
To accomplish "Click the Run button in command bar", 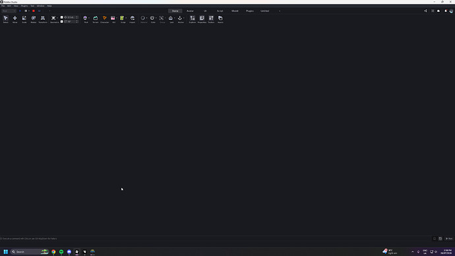I will pos(449,239).
